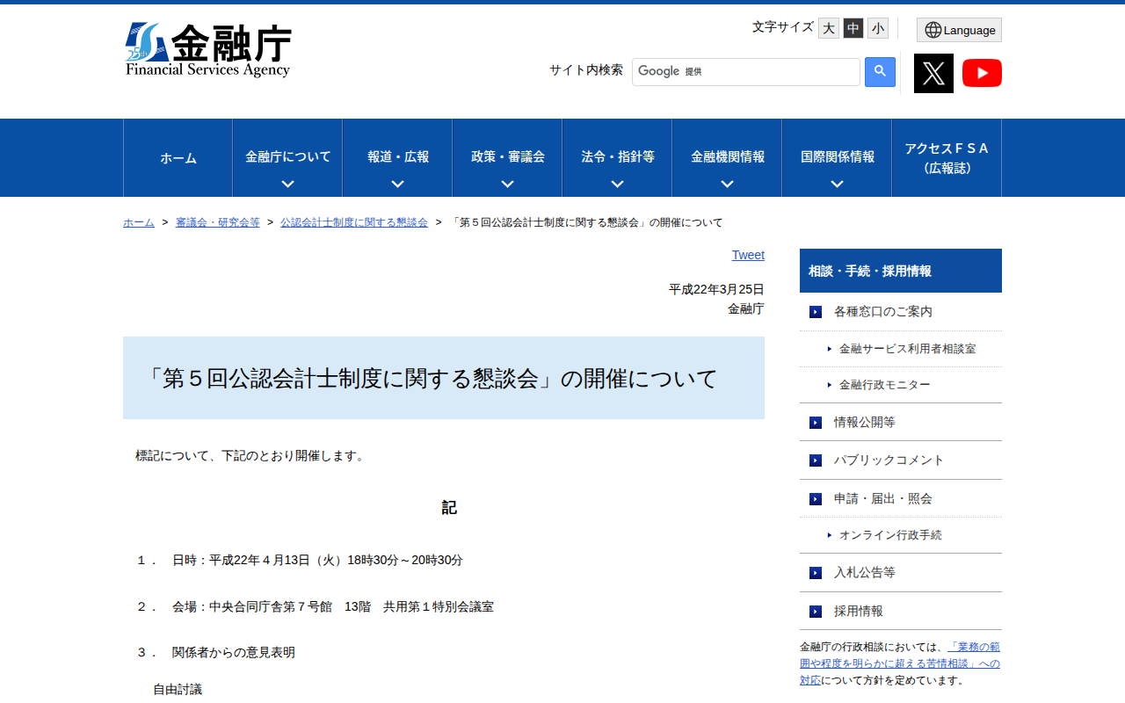Open パブリックコメント in the sidebar
The image size is (1125, 703).
click(889, 460)
